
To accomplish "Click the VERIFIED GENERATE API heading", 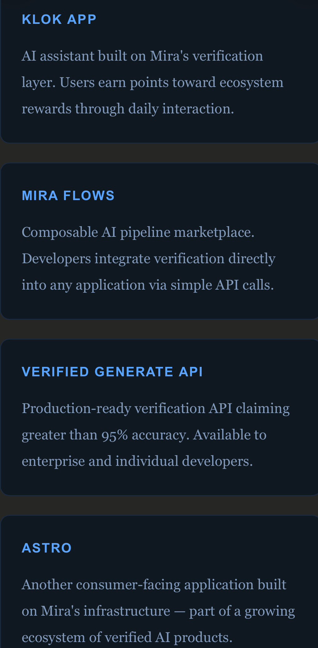I will click(x=112, y=371).
